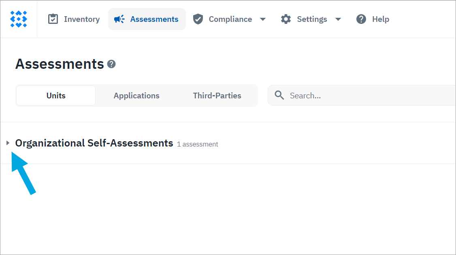Click the Organizational Self-Assessments heading
This screenshot has width=456, height=255.
pyautogui.click(x=94, y=143)
